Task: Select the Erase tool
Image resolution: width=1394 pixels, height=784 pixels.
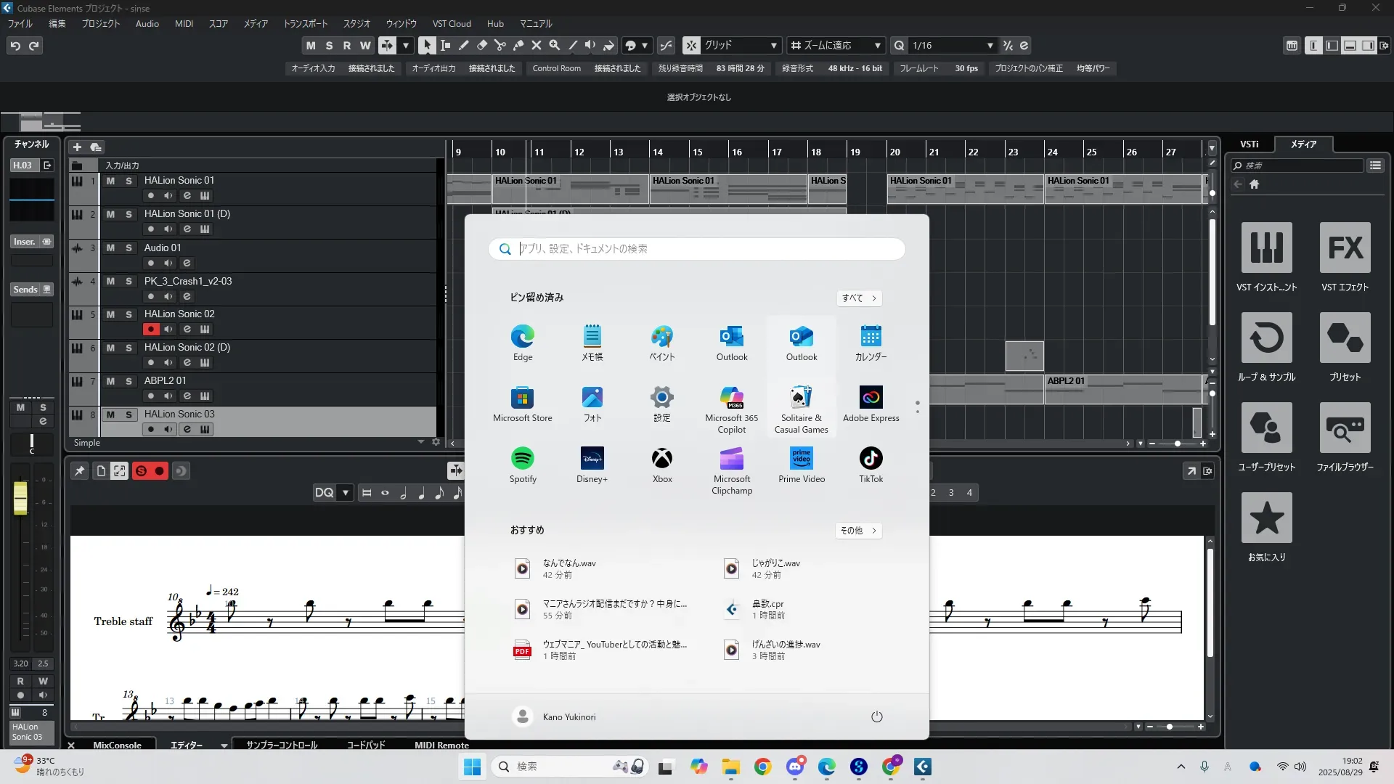Action: tap(481, 45)
